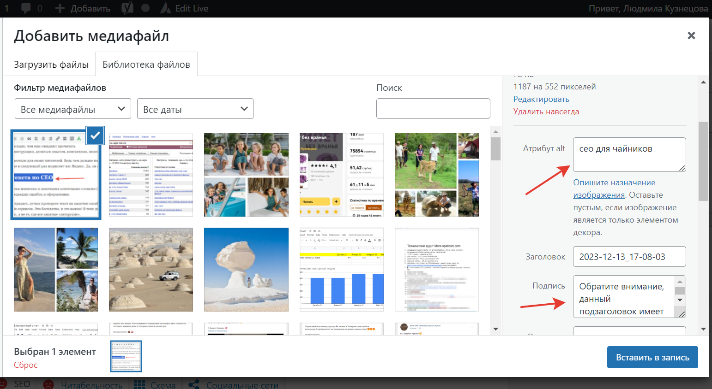
Task: Expand the Все даты date filter
Action: (195, 109)
